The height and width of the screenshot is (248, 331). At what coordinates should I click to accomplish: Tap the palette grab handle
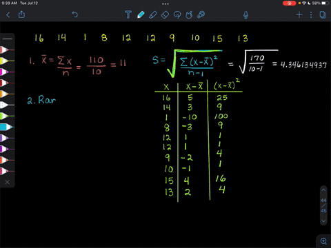point(8,39)
